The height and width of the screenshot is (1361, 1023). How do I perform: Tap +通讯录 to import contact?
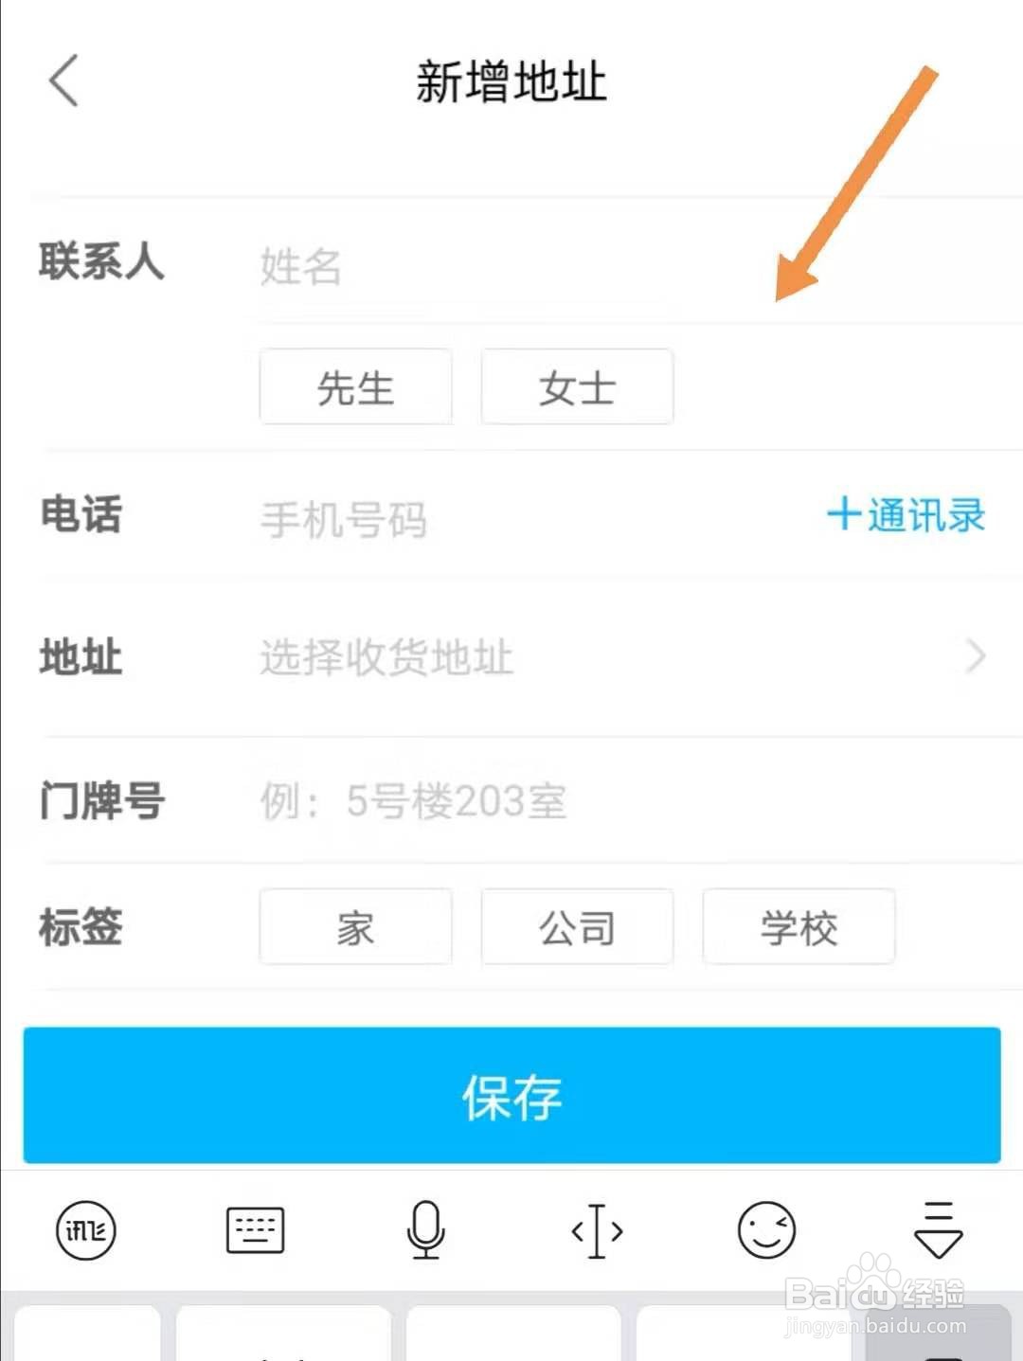click(x=906, y=515)
